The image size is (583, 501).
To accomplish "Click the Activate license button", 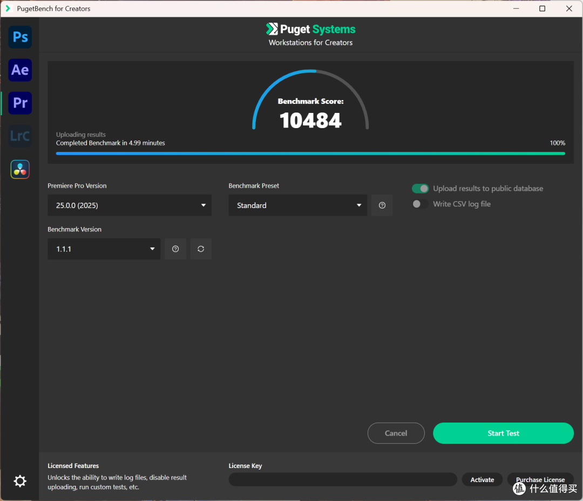I will click(482, 479).
